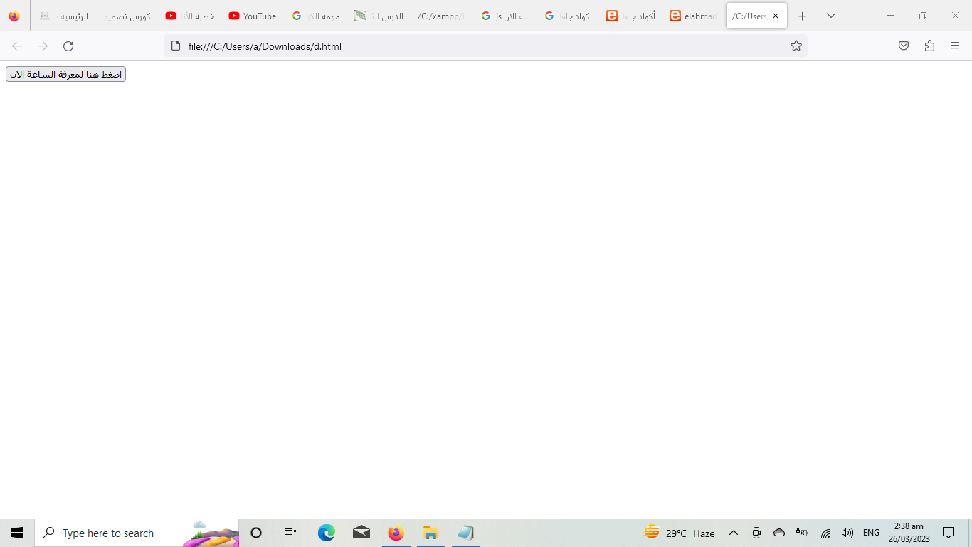Switch to the YouTube tab
The height and width of the screenshot is (547, 972).
pos(253,16)
